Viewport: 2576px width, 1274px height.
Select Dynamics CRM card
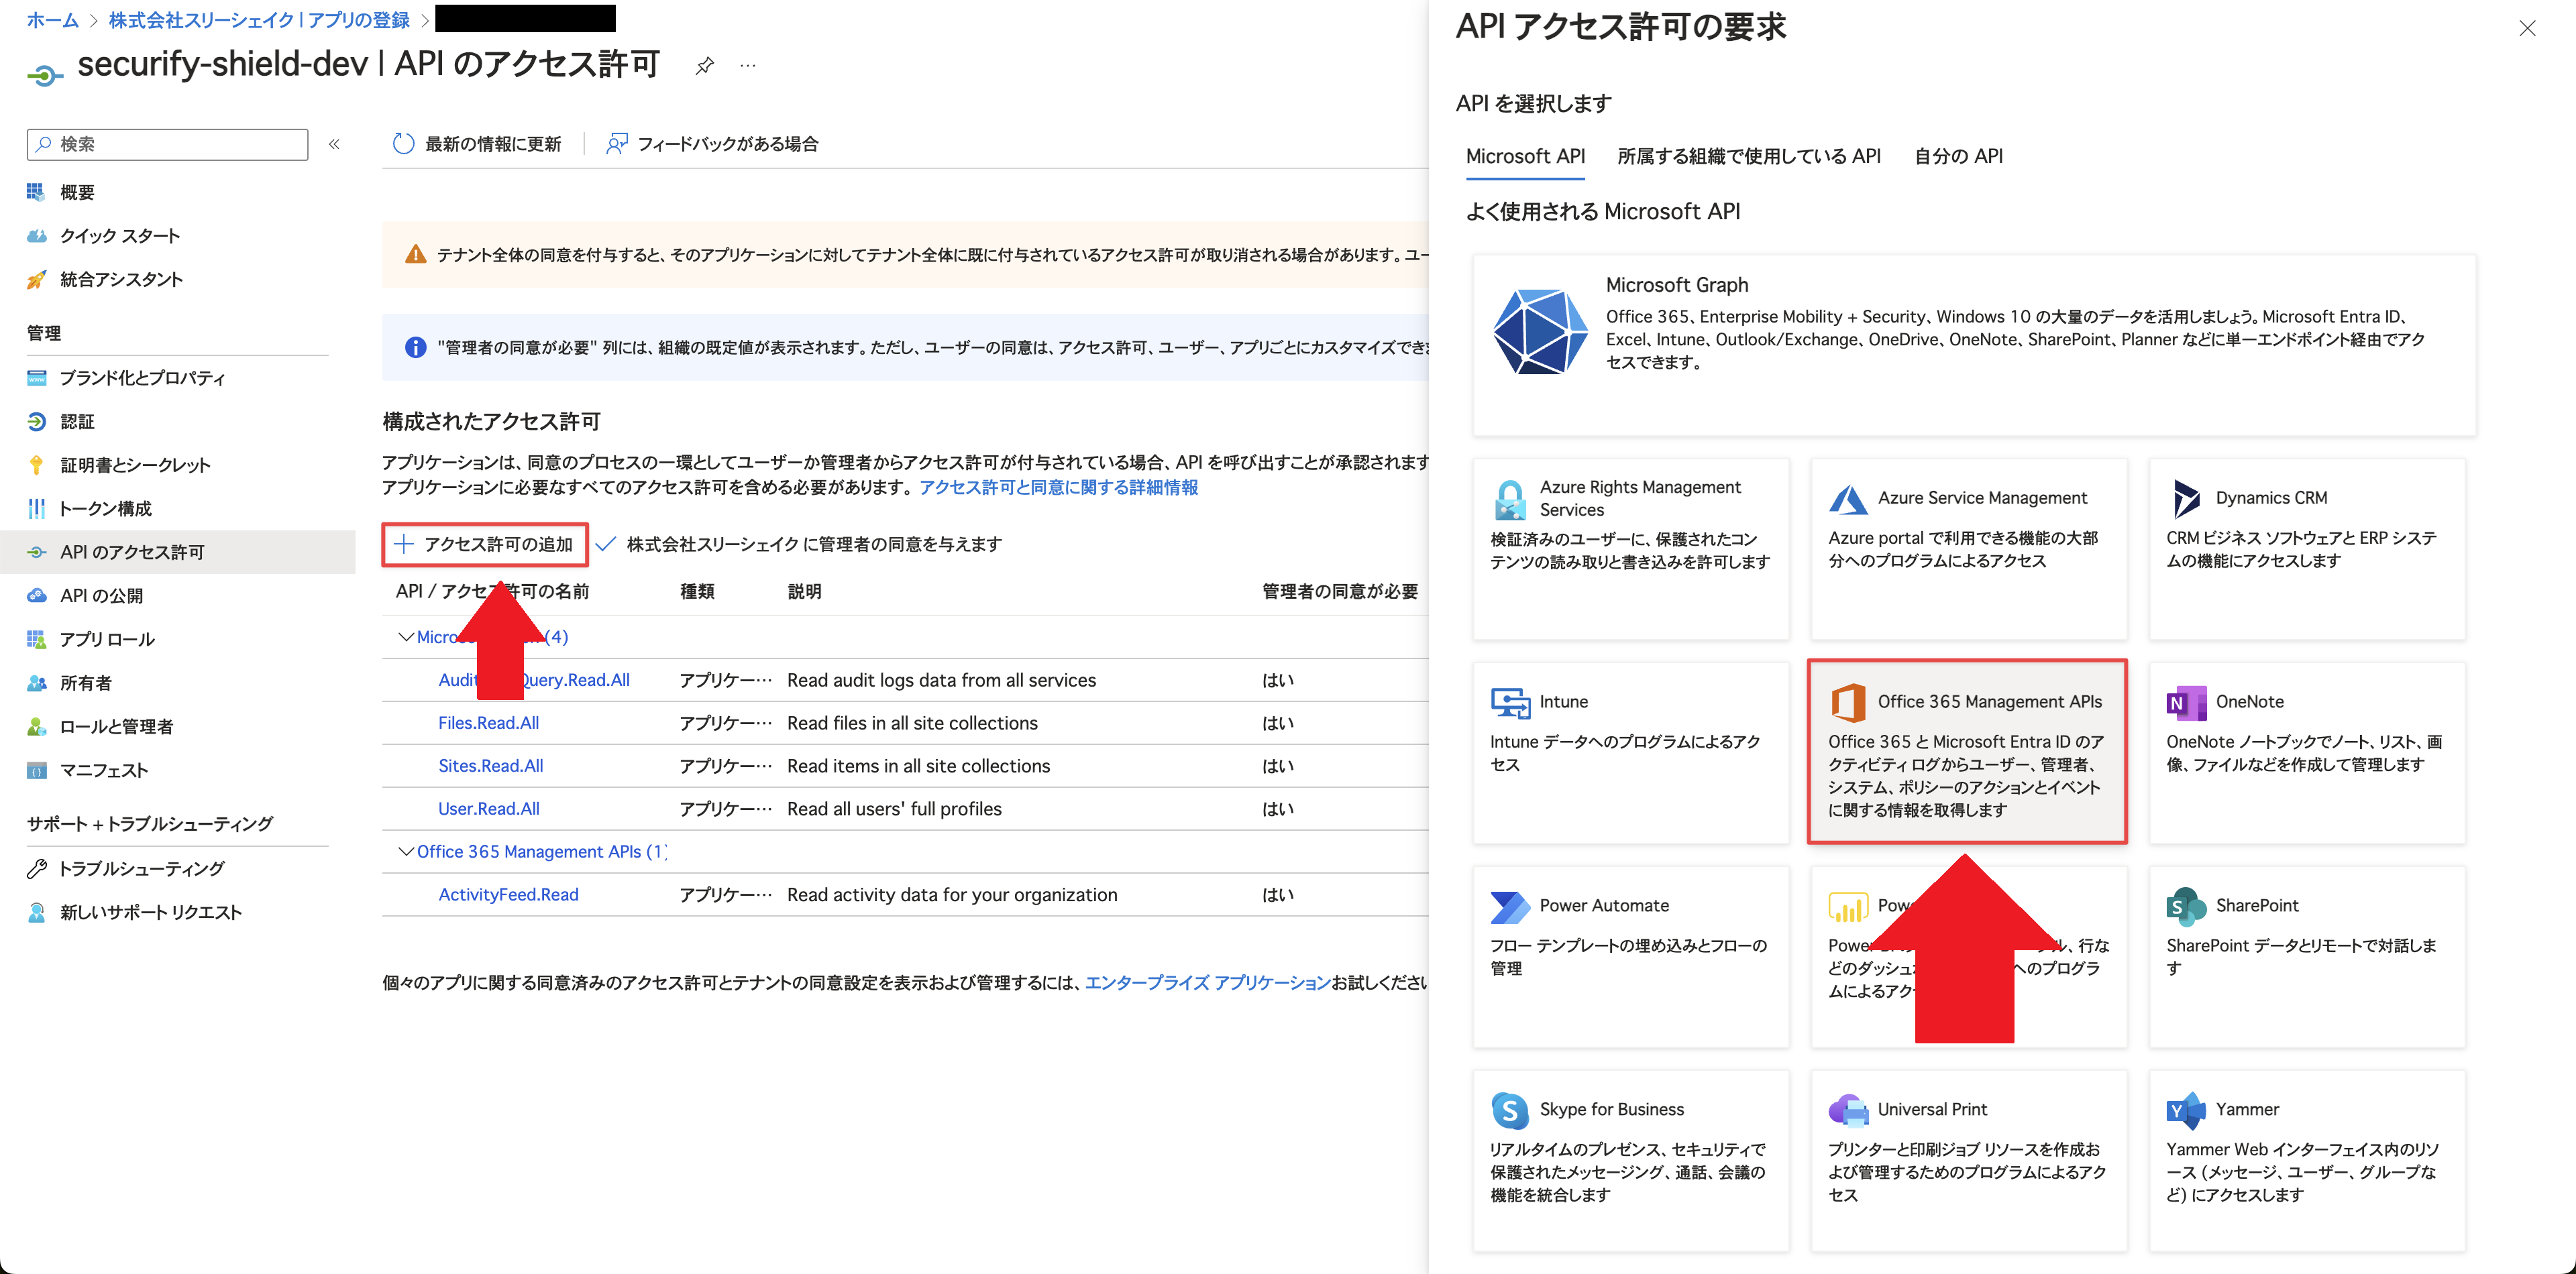[2307, 548]
